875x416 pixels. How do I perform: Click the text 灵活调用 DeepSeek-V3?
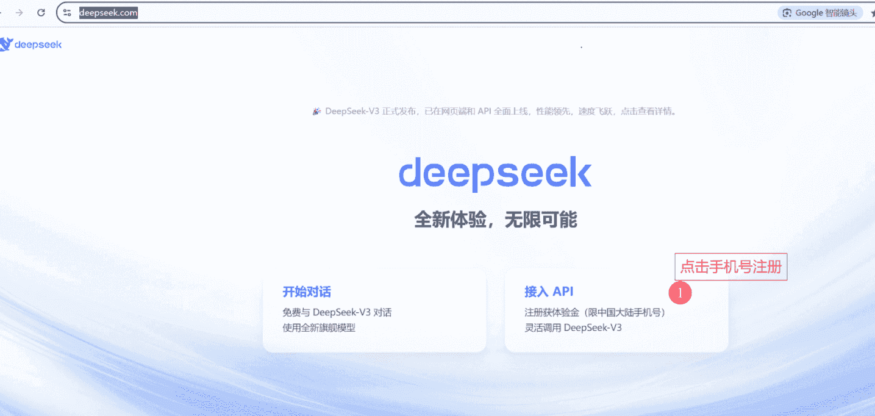point(573,328)
